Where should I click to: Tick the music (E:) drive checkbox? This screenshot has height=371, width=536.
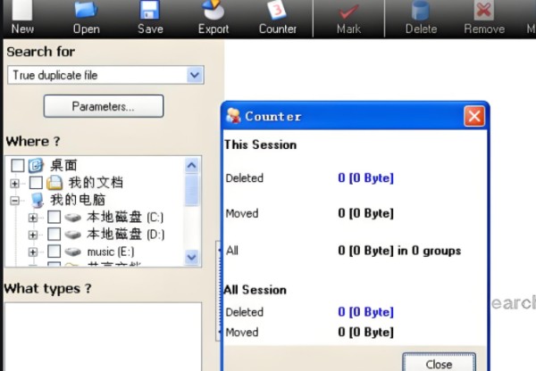[x=54, y=252]
